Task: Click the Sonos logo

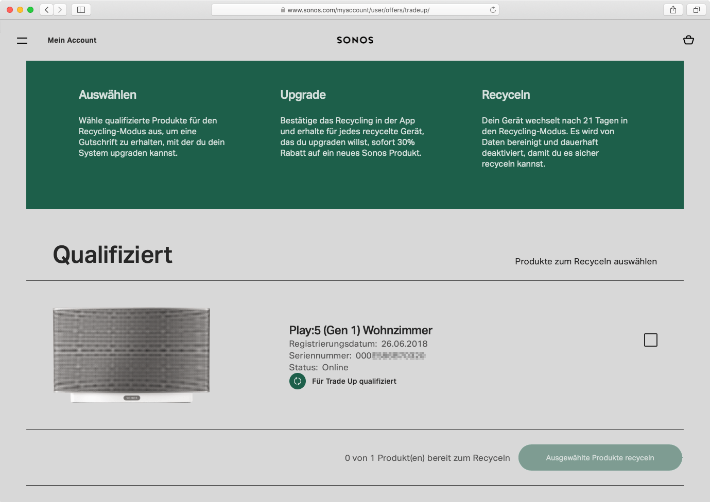Action: coord(355,40)
